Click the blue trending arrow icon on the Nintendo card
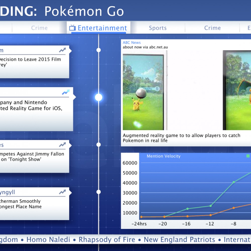The image size is (251, 251). click(66, 92)
